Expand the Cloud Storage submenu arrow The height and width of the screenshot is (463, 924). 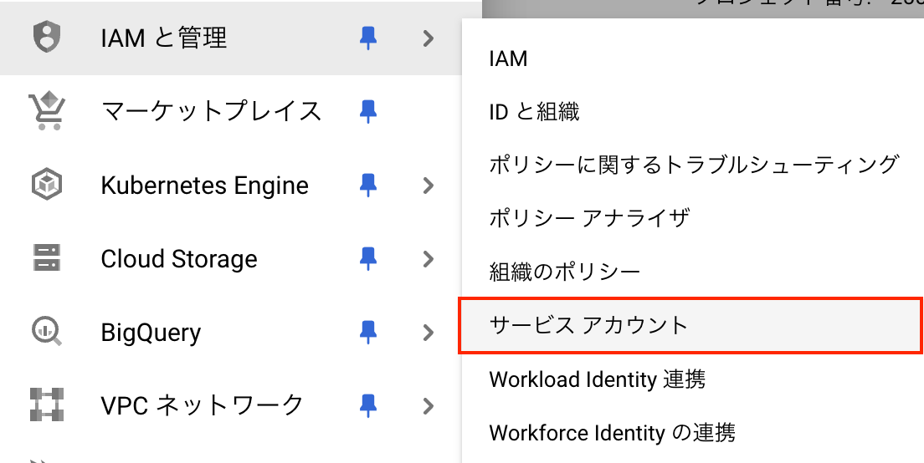(429, 258)
